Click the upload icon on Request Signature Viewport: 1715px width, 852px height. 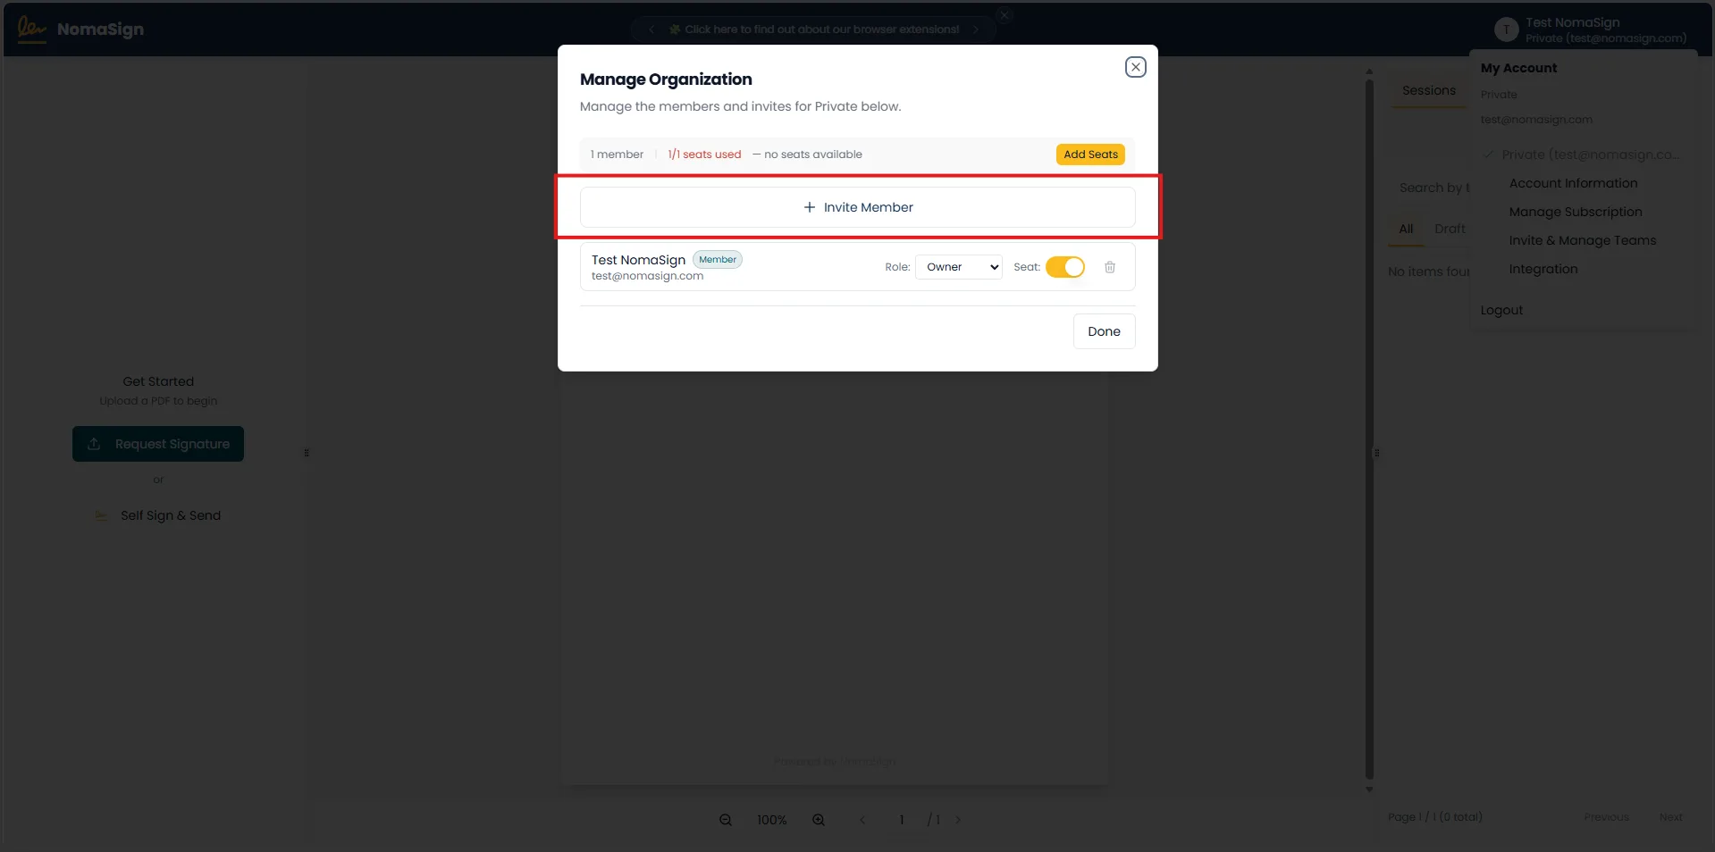(x=94, y=444)
